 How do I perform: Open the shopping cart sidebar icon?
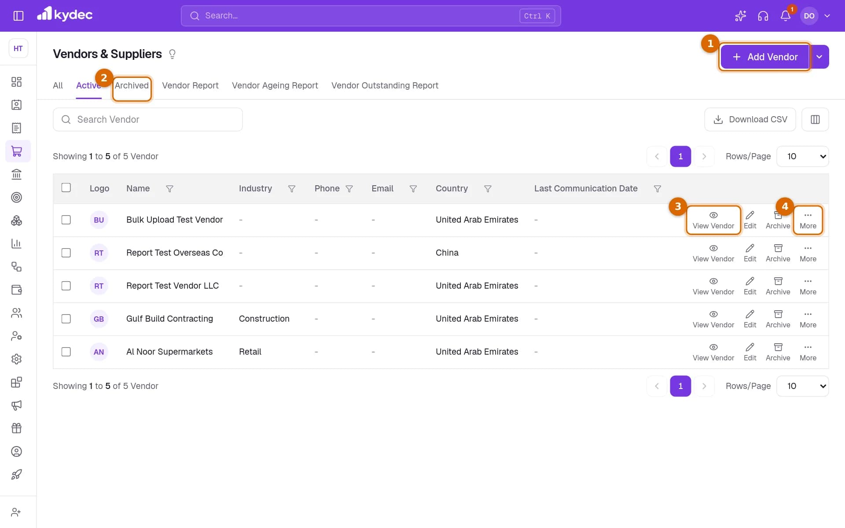(17, 151)
